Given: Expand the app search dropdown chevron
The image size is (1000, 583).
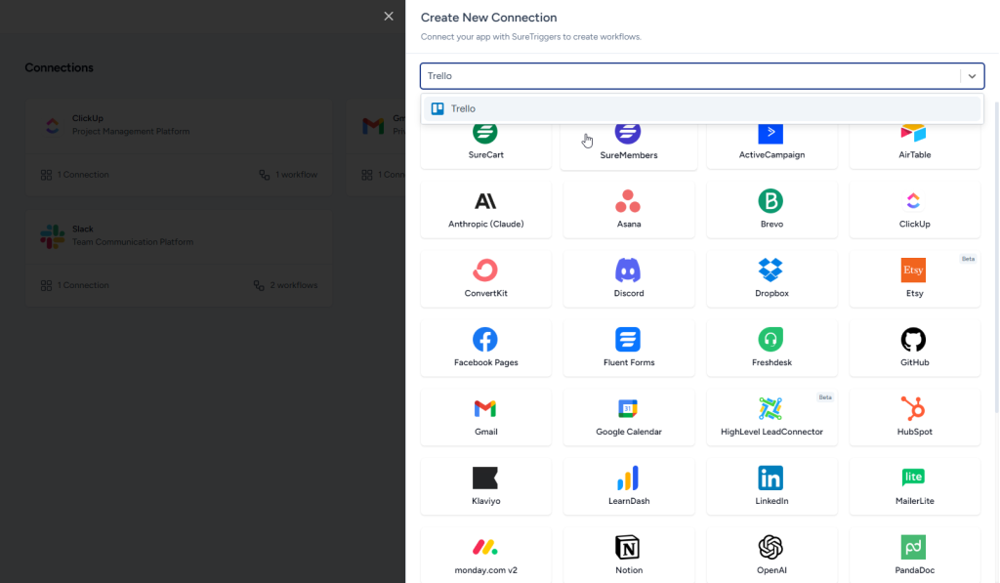Looking at the screenshot, I should 972,76.
